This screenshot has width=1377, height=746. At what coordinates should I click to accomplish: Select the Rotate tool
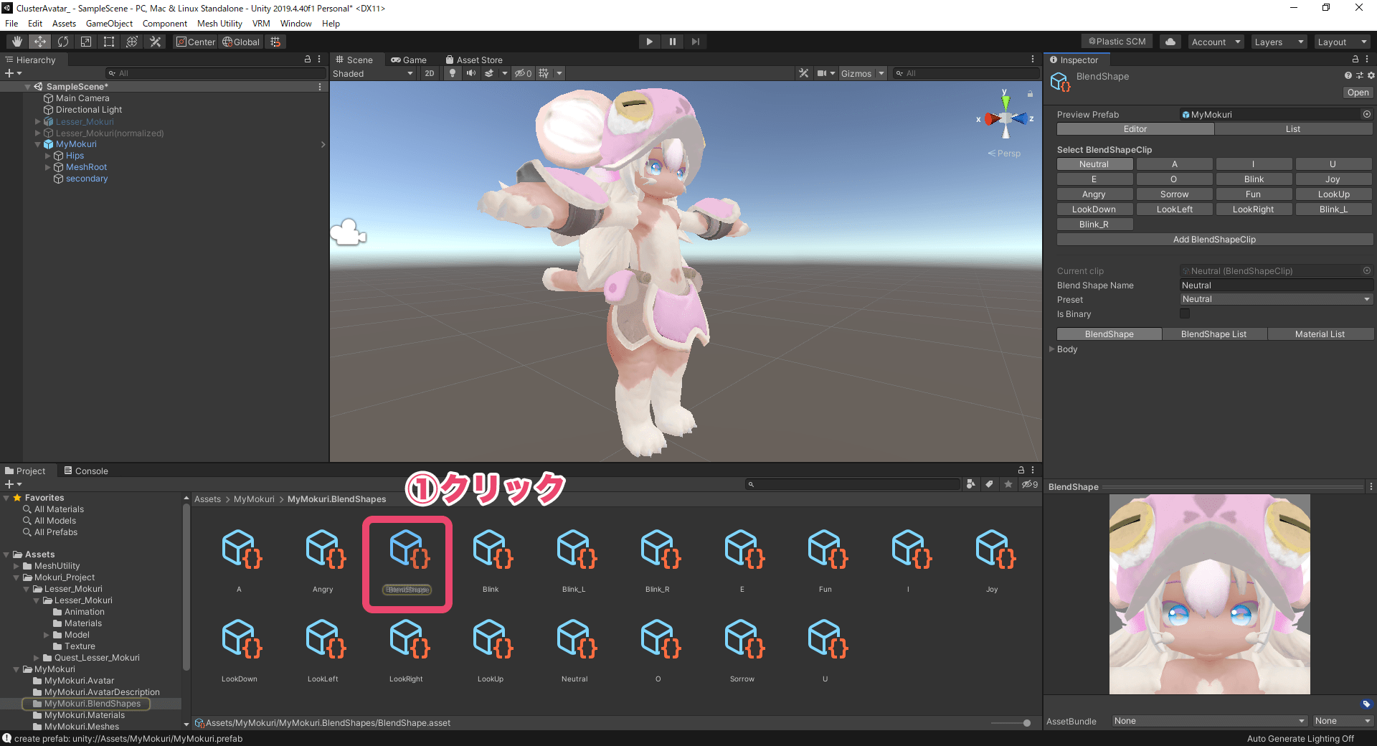[x=63, y=41]
